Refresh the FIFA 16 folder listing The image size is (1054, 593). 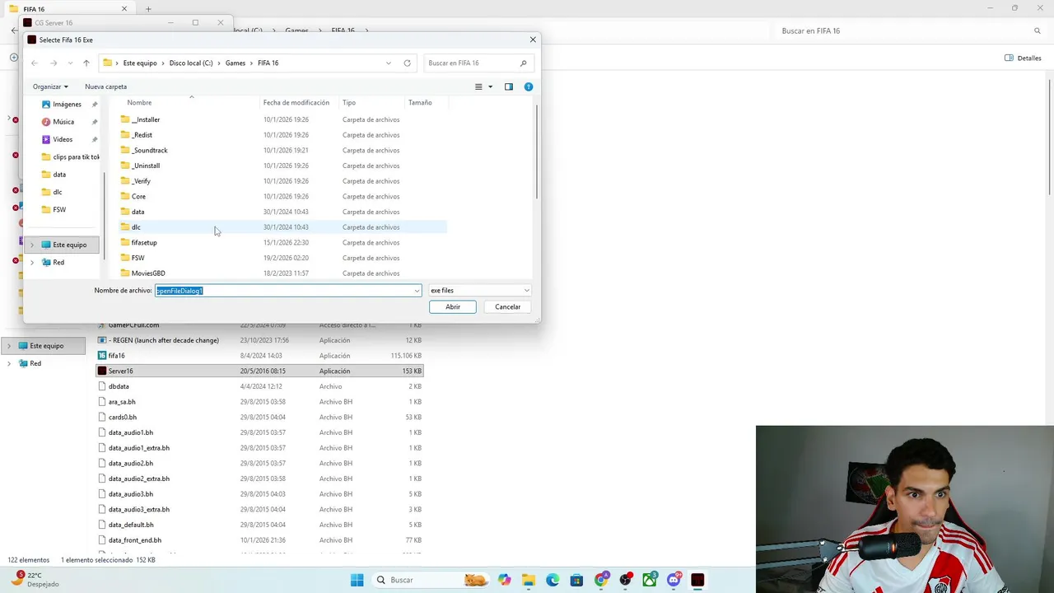[x=407, y=63]
